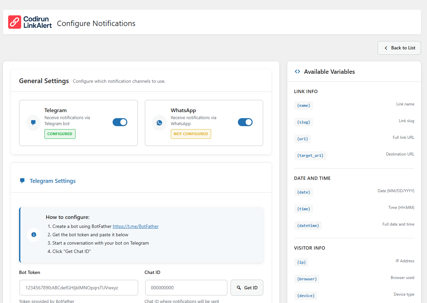Click the NOT CONFIGURED status badge
Viewport: 427px width, 303px height.
click(x=191, y=134)
